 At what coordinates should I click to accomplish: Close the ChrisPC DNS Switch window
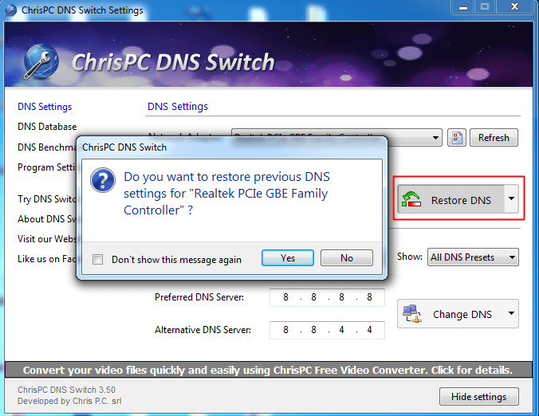coord(511,8)
